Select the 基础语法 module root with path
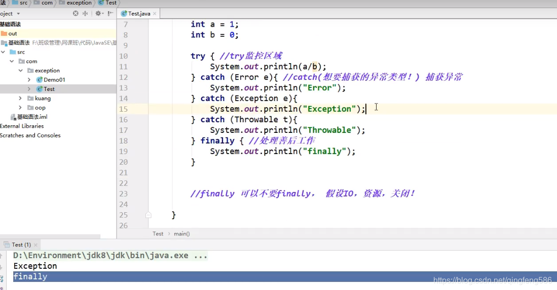 click(58, 43)
